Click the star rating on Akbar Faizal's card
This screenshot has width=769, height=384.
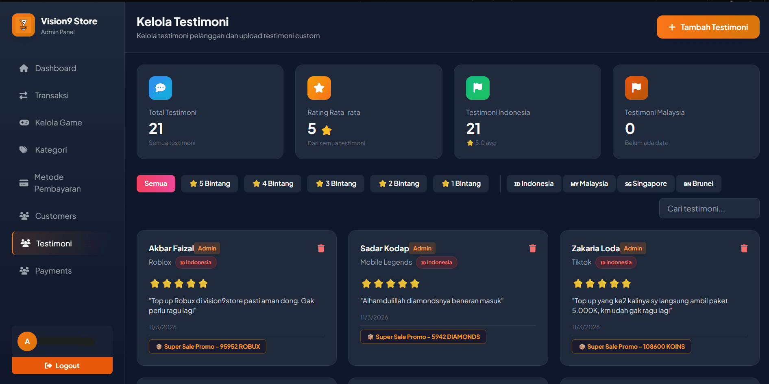pos(179,284)
